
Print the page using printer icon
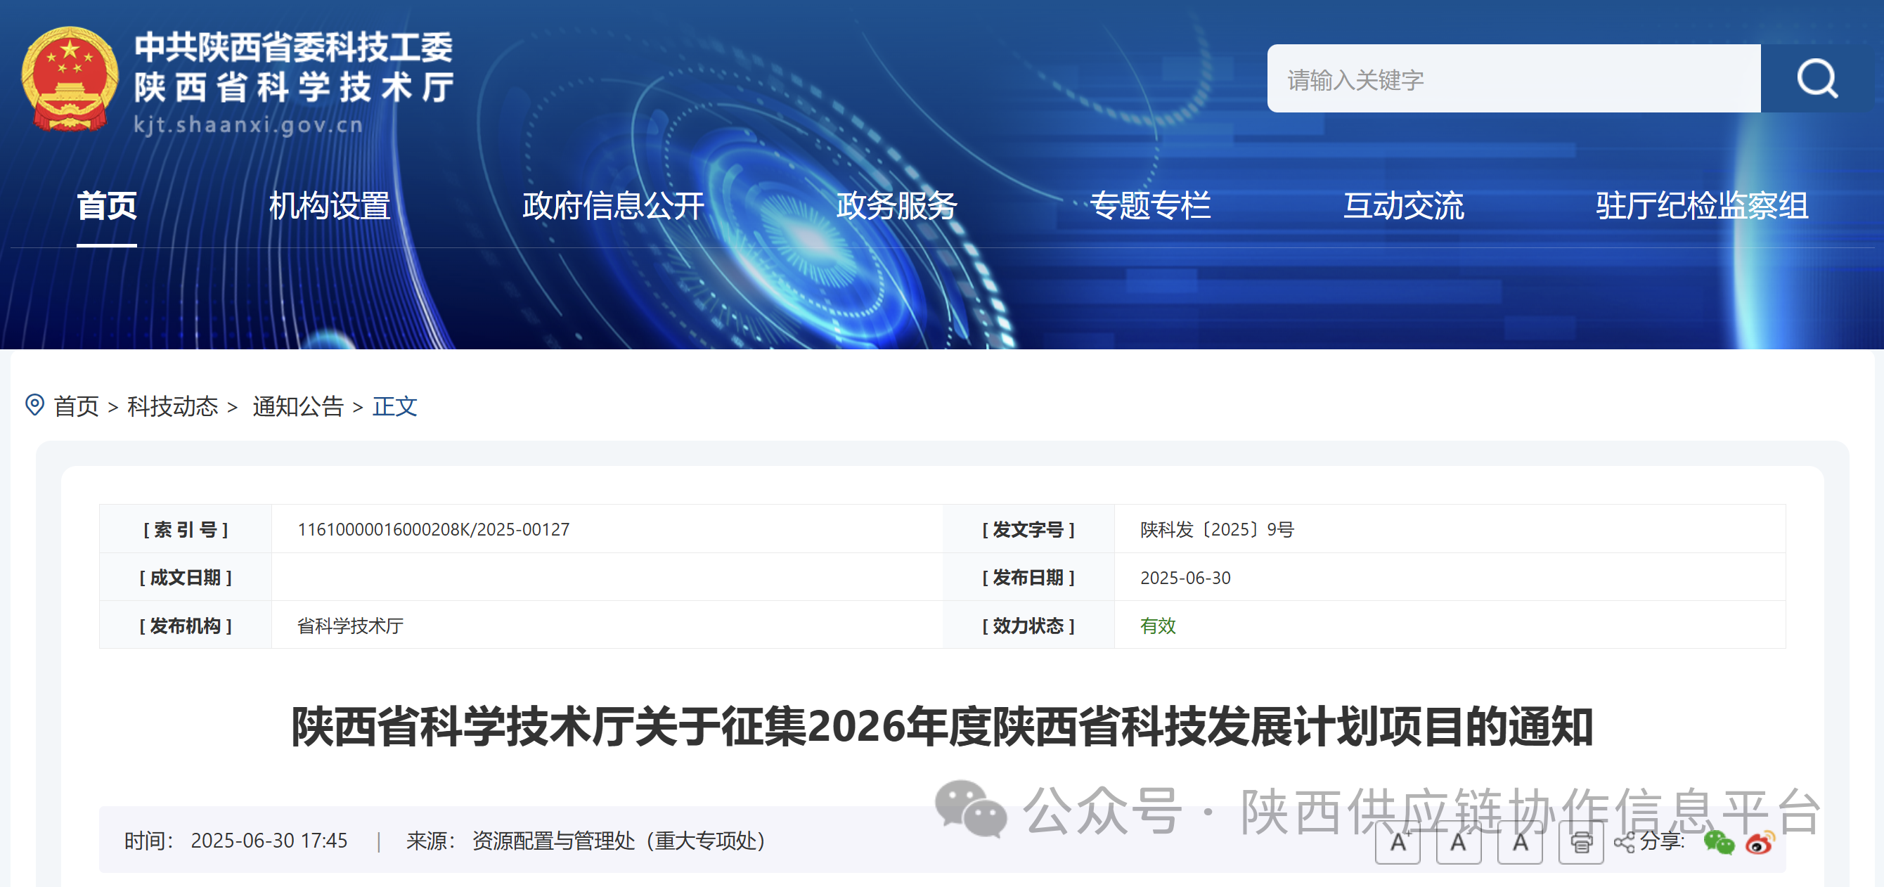click(1580, 841)
